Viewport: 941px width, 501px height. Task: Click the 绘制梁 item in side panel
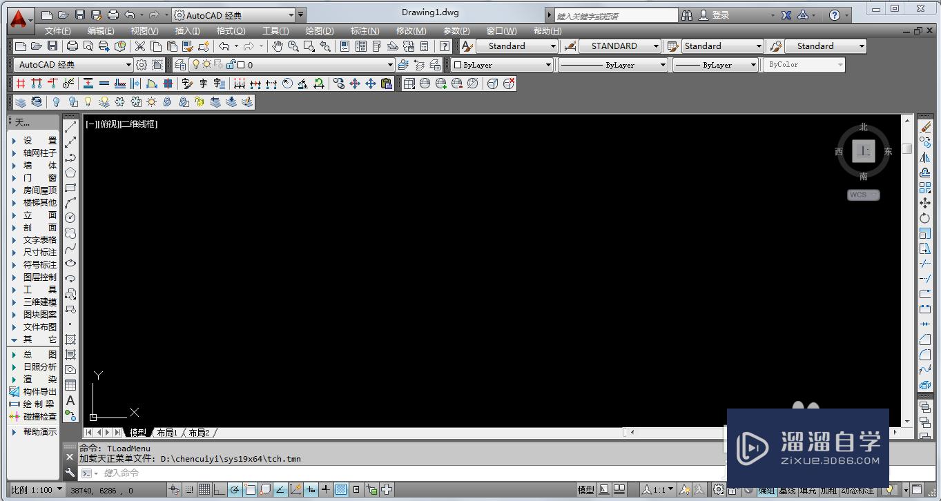[35, 404]
